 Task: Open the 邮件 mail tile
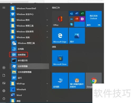(x=94, y=19)
